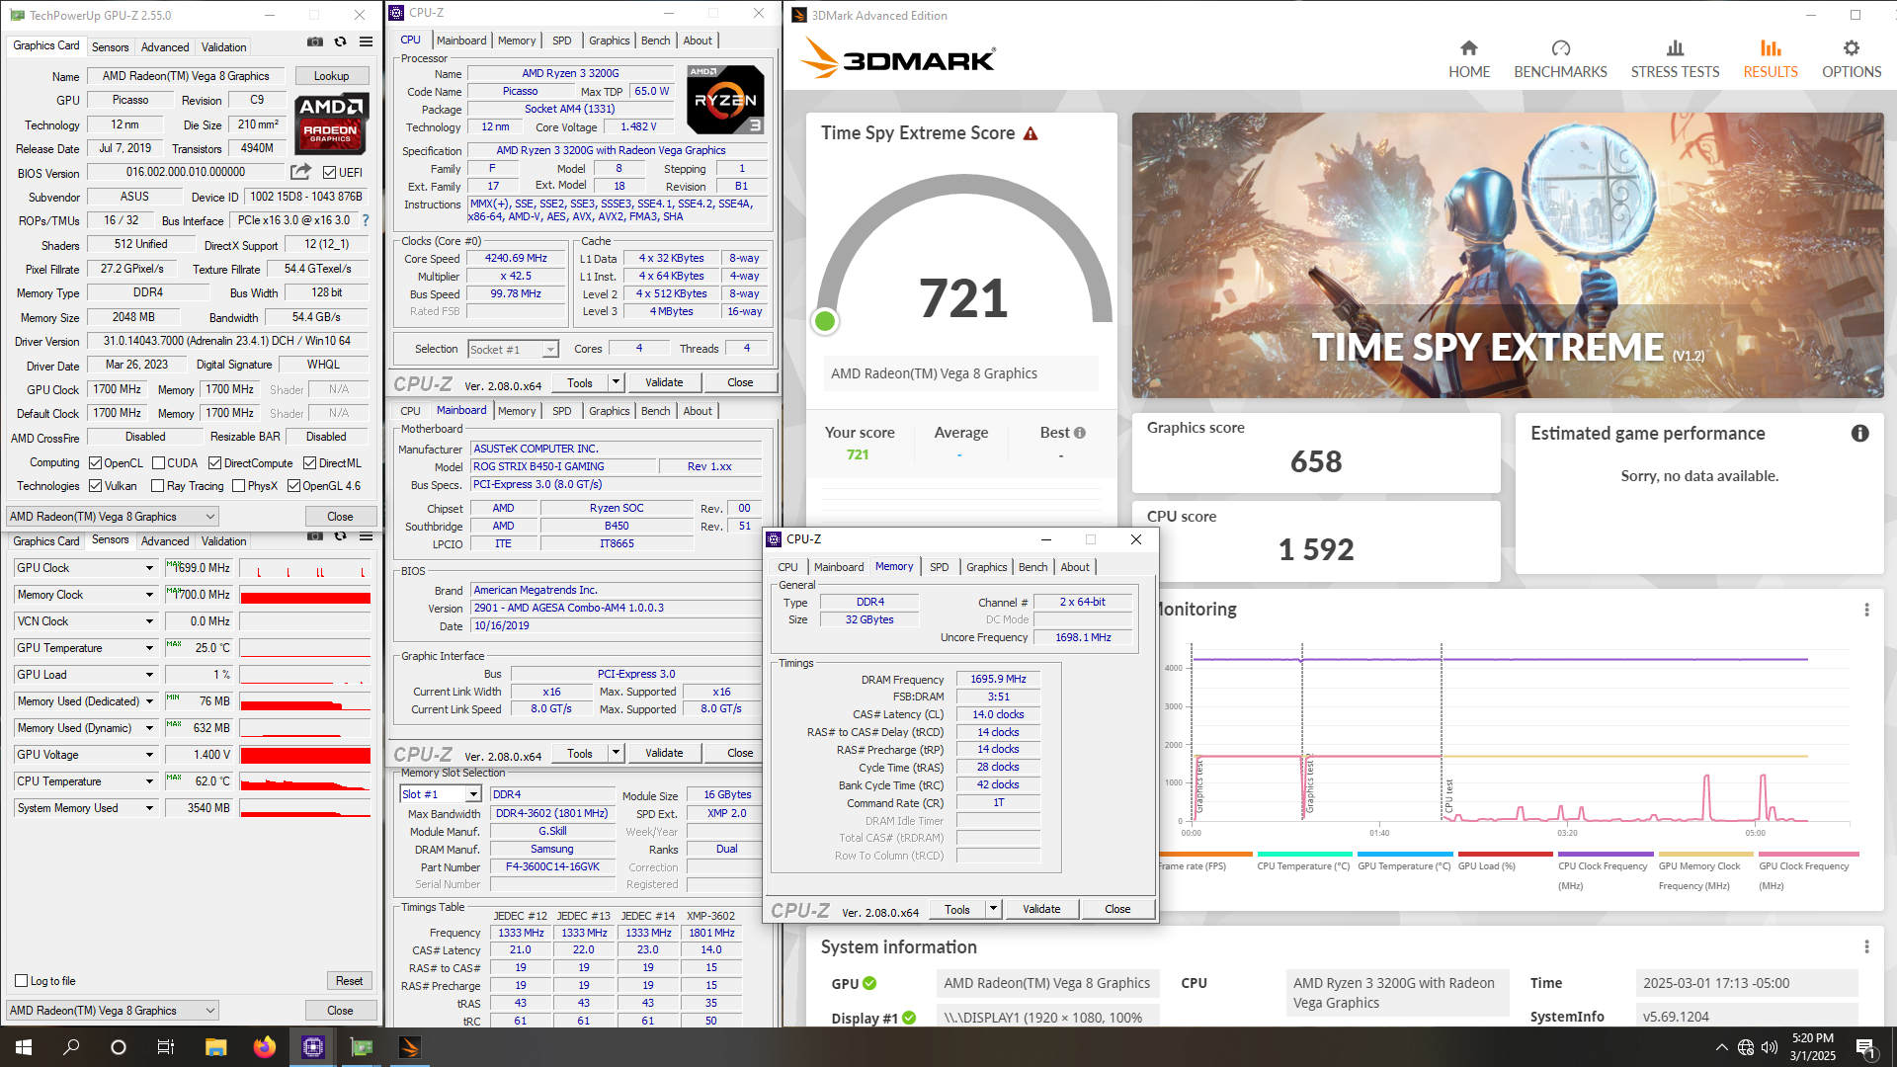The width and height of the screenshot is (1897, 1067).
Task: Open GPU Voltage sensor dropdown
Action: point(149,755)
